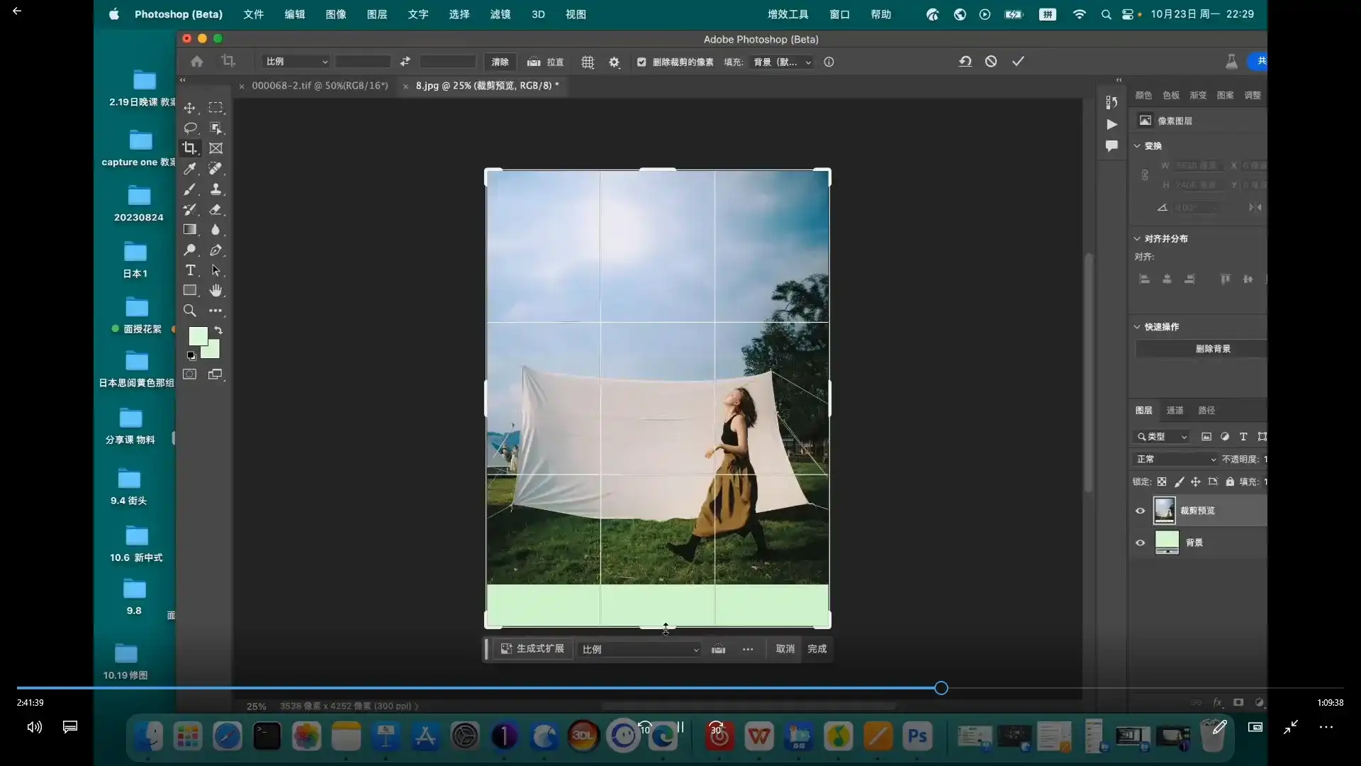Select the Hand tool
Screen dimensions: 1361x766
[x=215, y=290]
